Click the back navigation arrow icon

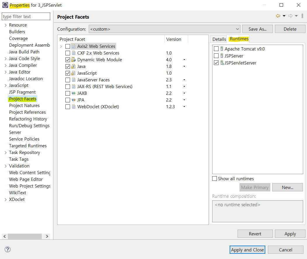point(278,16)
